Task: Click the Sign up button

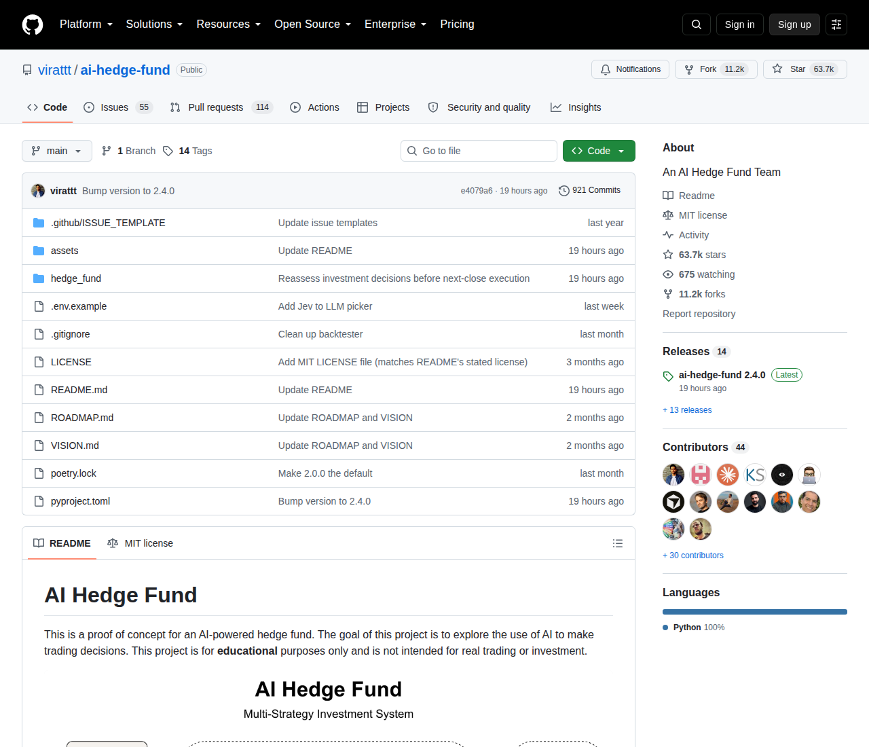Action: (x=794, y=24)
